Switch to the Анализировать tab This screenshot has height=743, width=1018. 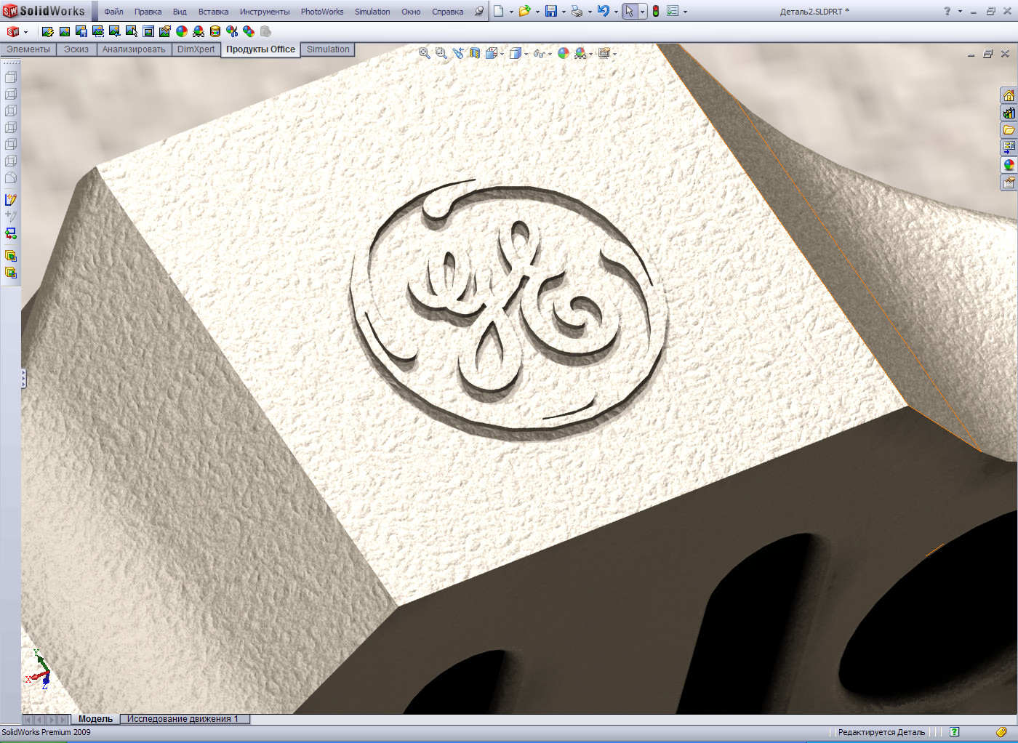point(134,49)
